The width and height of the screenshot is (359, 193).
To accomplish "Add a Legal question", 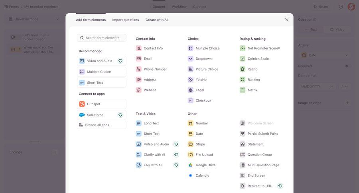I will (196, 90).
